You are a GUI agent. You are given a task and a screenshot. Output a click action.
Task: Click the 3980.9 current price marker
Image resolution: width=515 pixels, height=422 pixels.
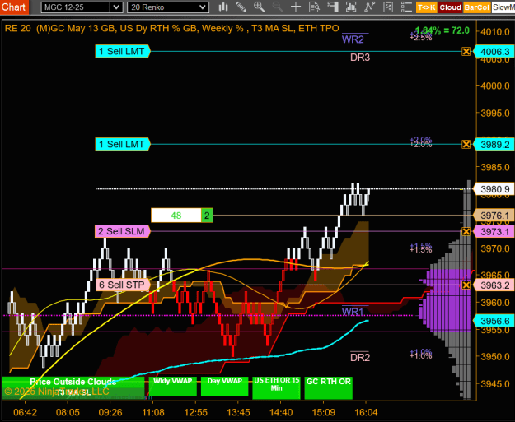click(494, 189)
